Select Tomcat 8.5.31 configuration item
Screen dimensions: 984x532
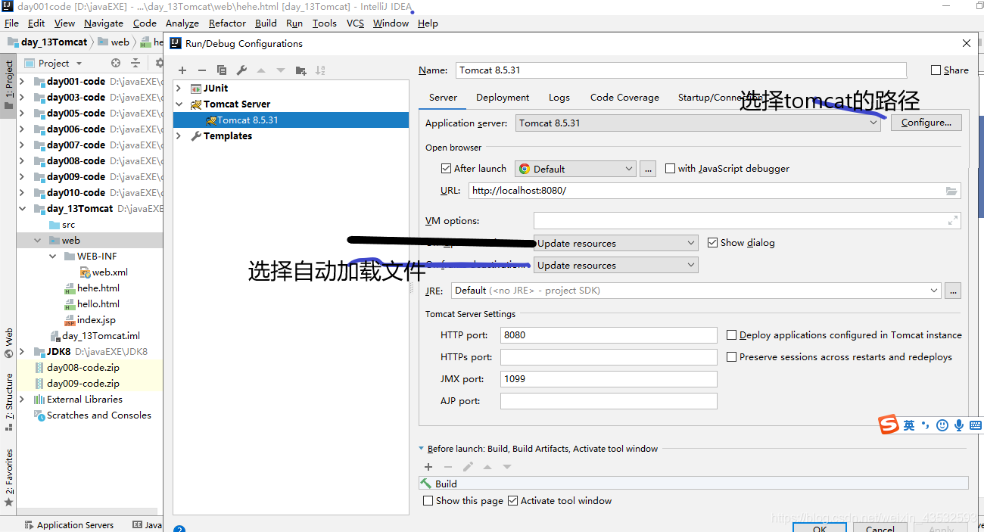point(291,120)
